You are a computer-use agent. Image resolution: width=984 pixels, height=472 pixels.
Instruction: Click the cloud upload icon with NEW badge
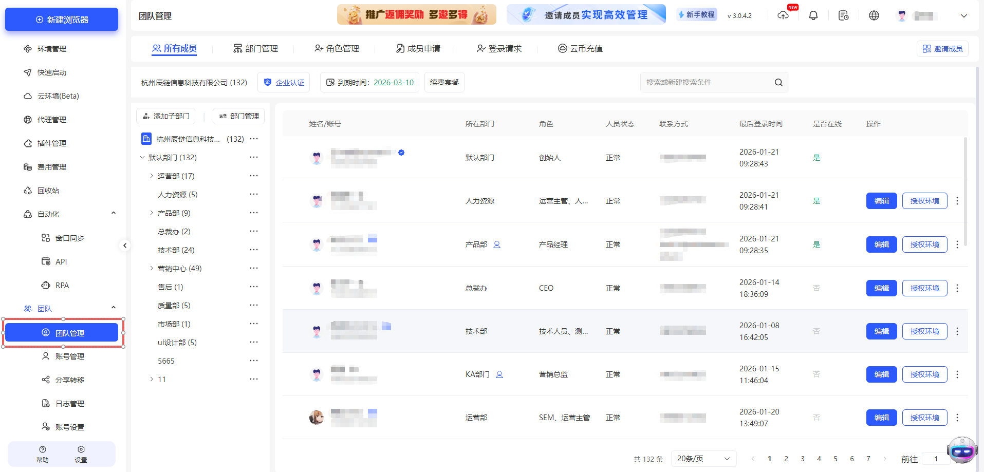[783, 16]
